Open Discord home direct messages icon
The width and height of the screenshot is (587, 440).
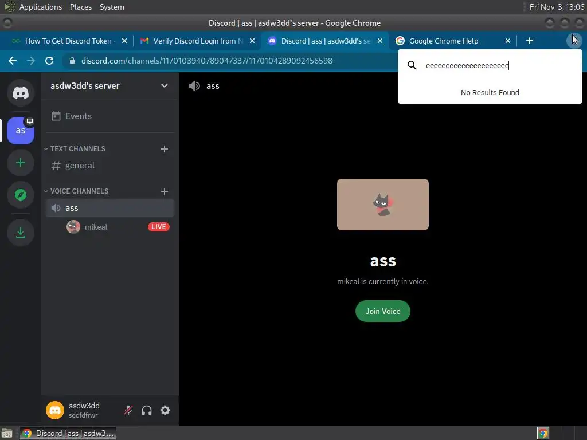pos(21,92)
